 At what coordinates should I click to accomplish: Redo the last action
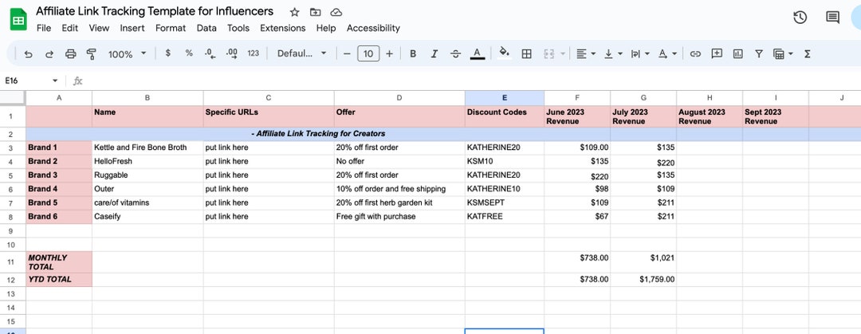point(49,54)
